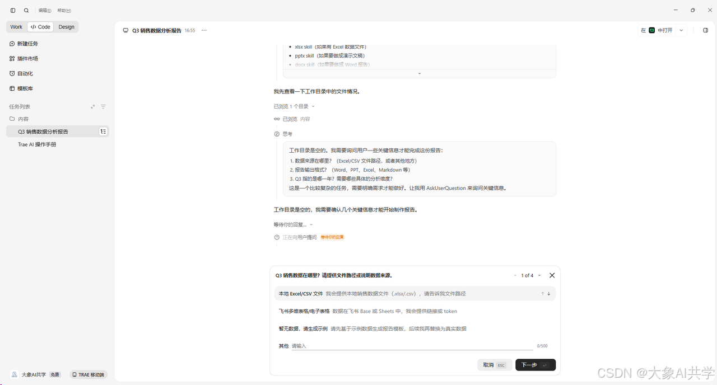Expand 已浏览 1 个目录 details
The width and height of the screenshot is (717, 385).
point(294,106)
